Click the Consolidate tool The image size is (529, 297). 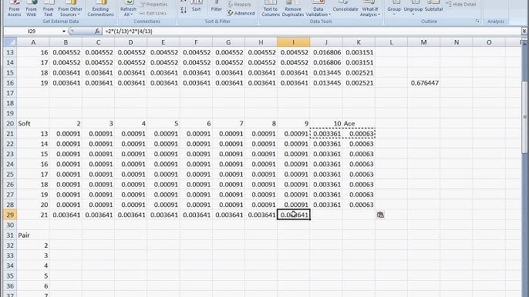(345, 7)
